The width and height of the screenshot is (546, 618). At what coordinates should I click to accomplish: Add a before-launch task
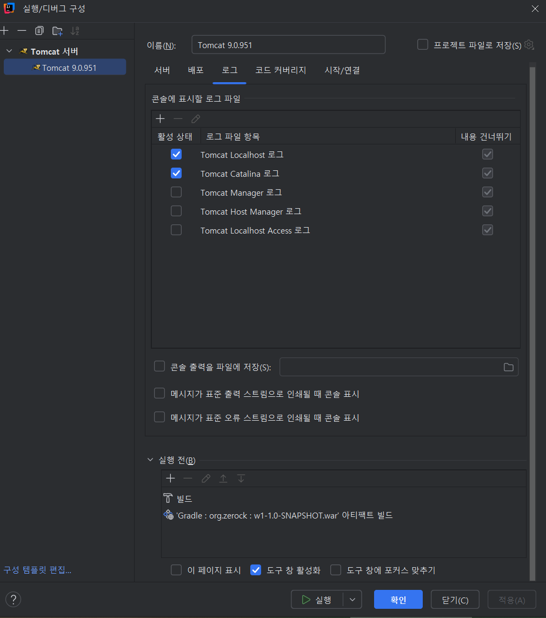tap(171, 479)
